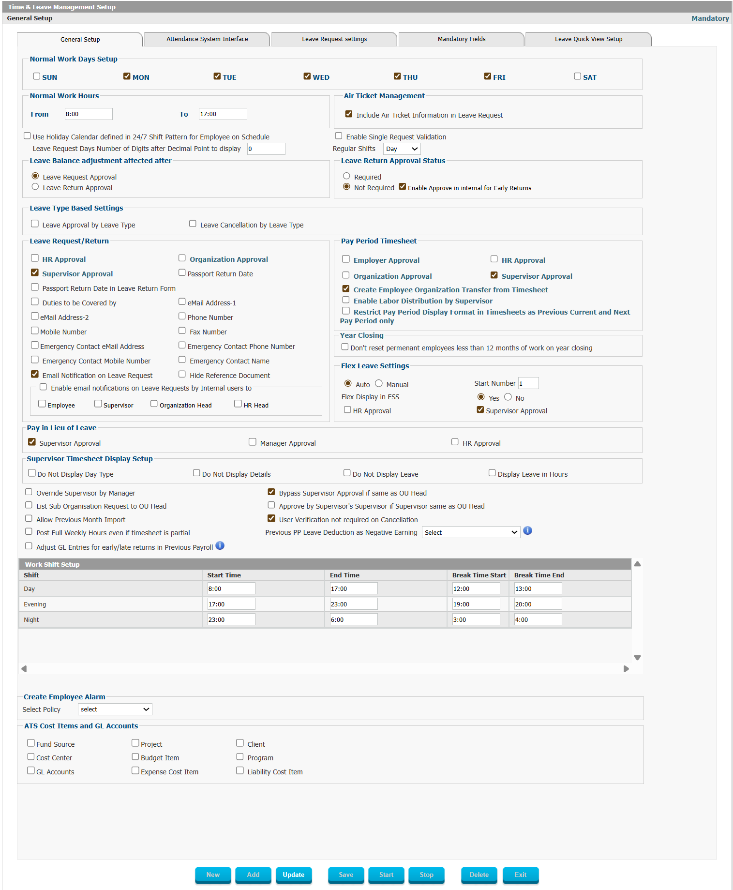Select No for Flex Display in ESS
733x890 pixels.
tap(508, 397)
